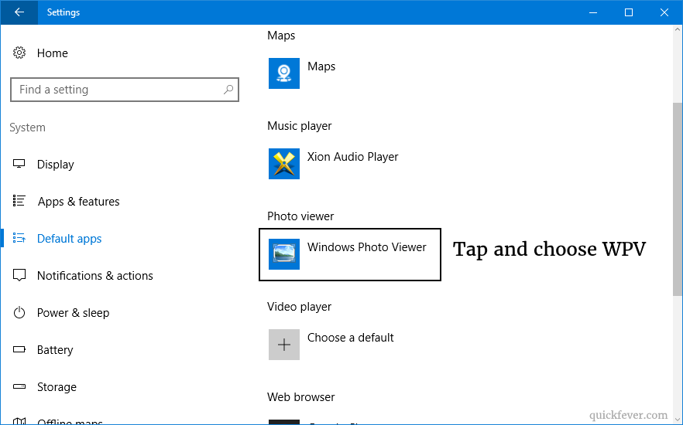
Task: Click the Display monitor icon
Action: [19, 164]
